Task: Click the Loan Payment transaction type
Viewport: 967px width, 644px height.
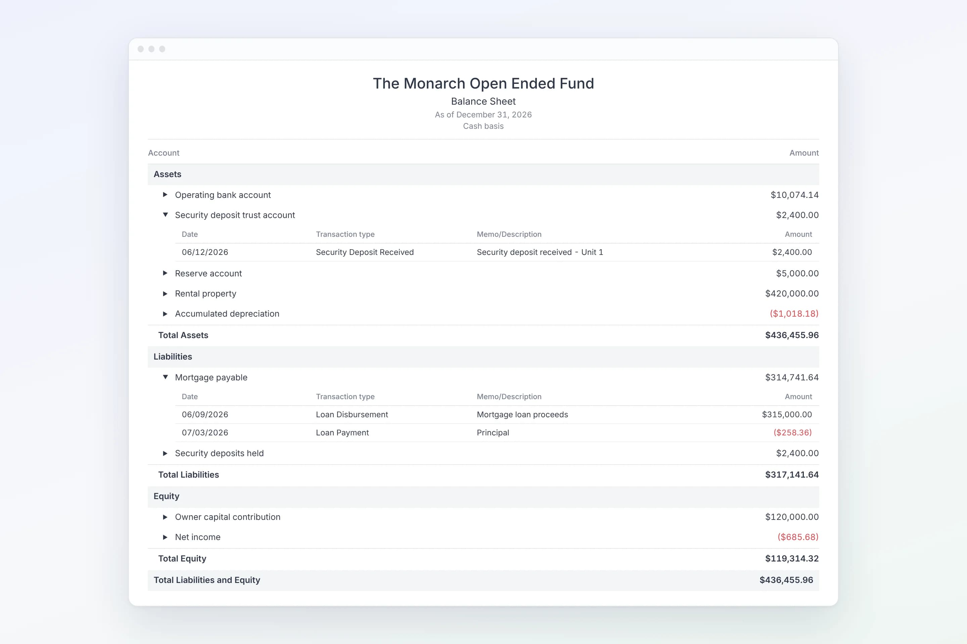Action: pos(342,432)
